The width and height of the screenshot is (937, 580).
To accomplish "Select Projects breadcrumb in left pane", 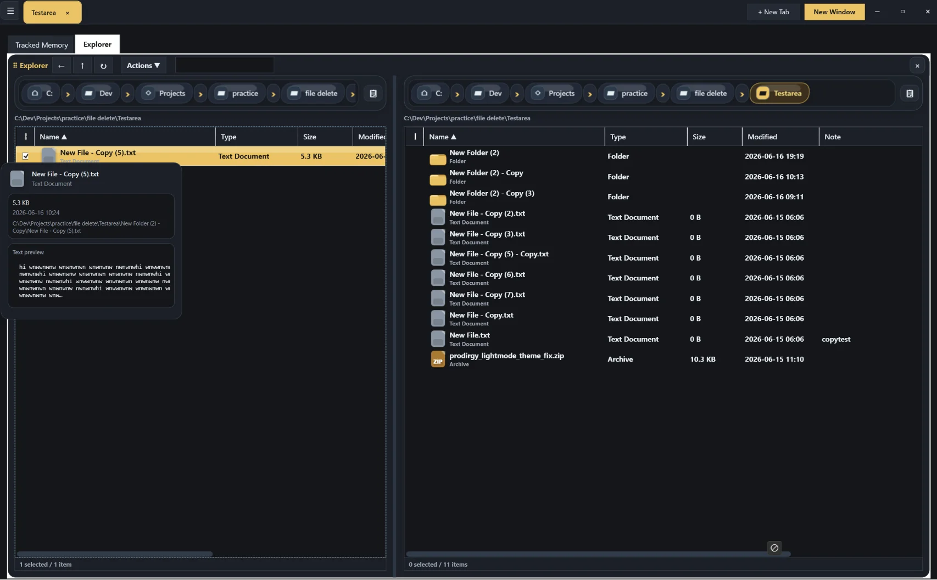I will [165, 93].
